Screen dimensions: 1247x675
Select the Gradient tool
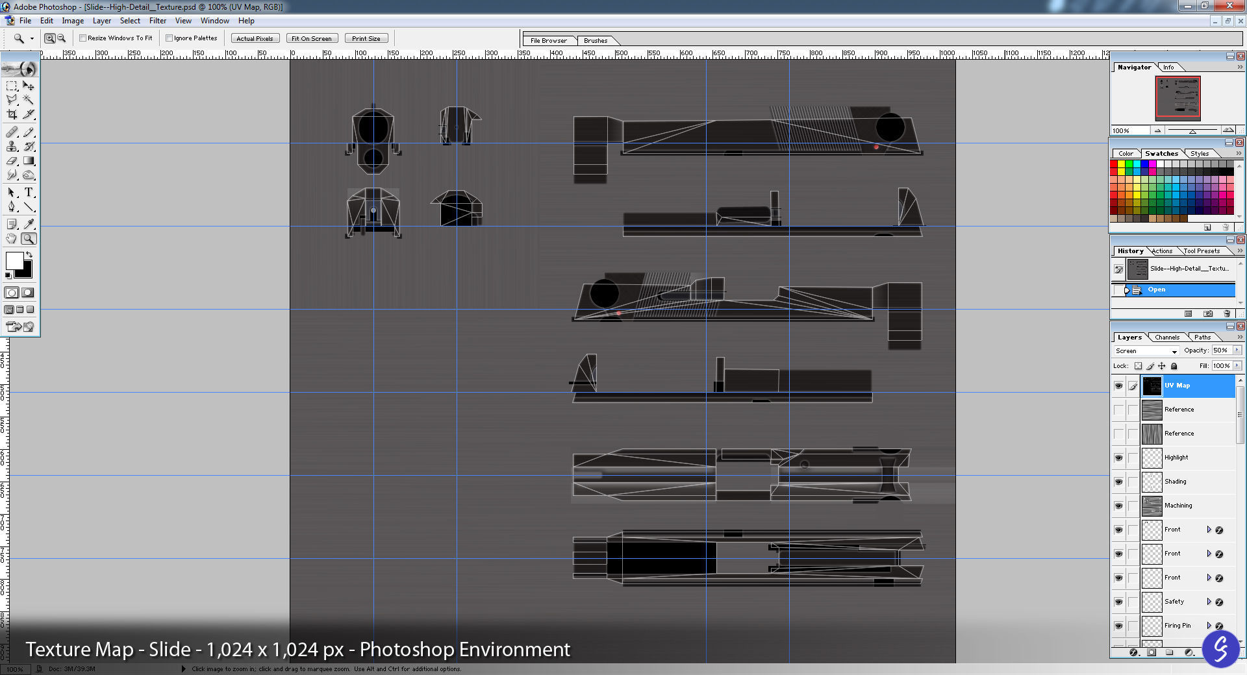tap(29, 161)
